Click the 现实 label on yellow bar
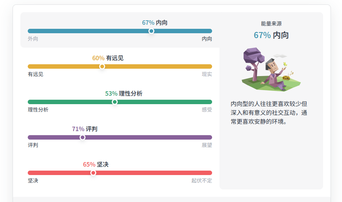Image resolution: width=342 pixels, height=202 pixels. pyautogui.click(x=207, y=74)
